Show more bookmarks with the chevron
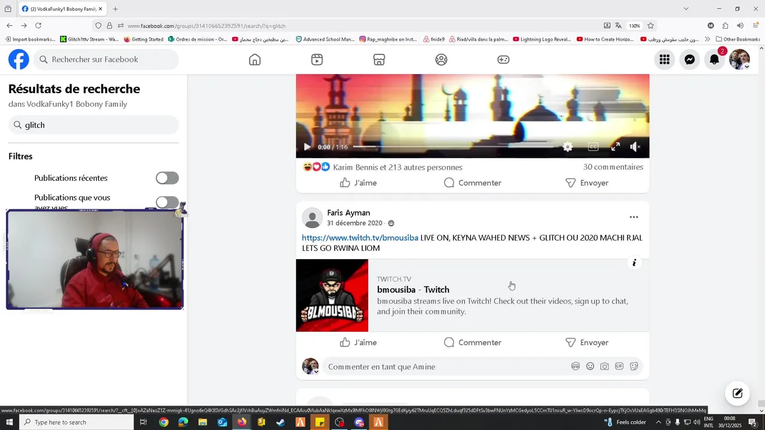 pyautogui.click(x=708, y=39)
